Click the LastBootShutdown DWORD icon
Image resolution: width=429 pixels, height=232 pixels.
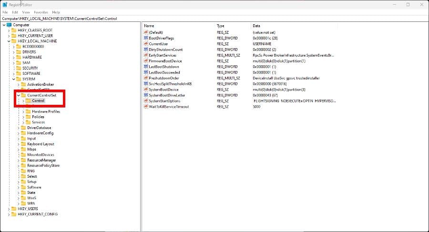146,67
